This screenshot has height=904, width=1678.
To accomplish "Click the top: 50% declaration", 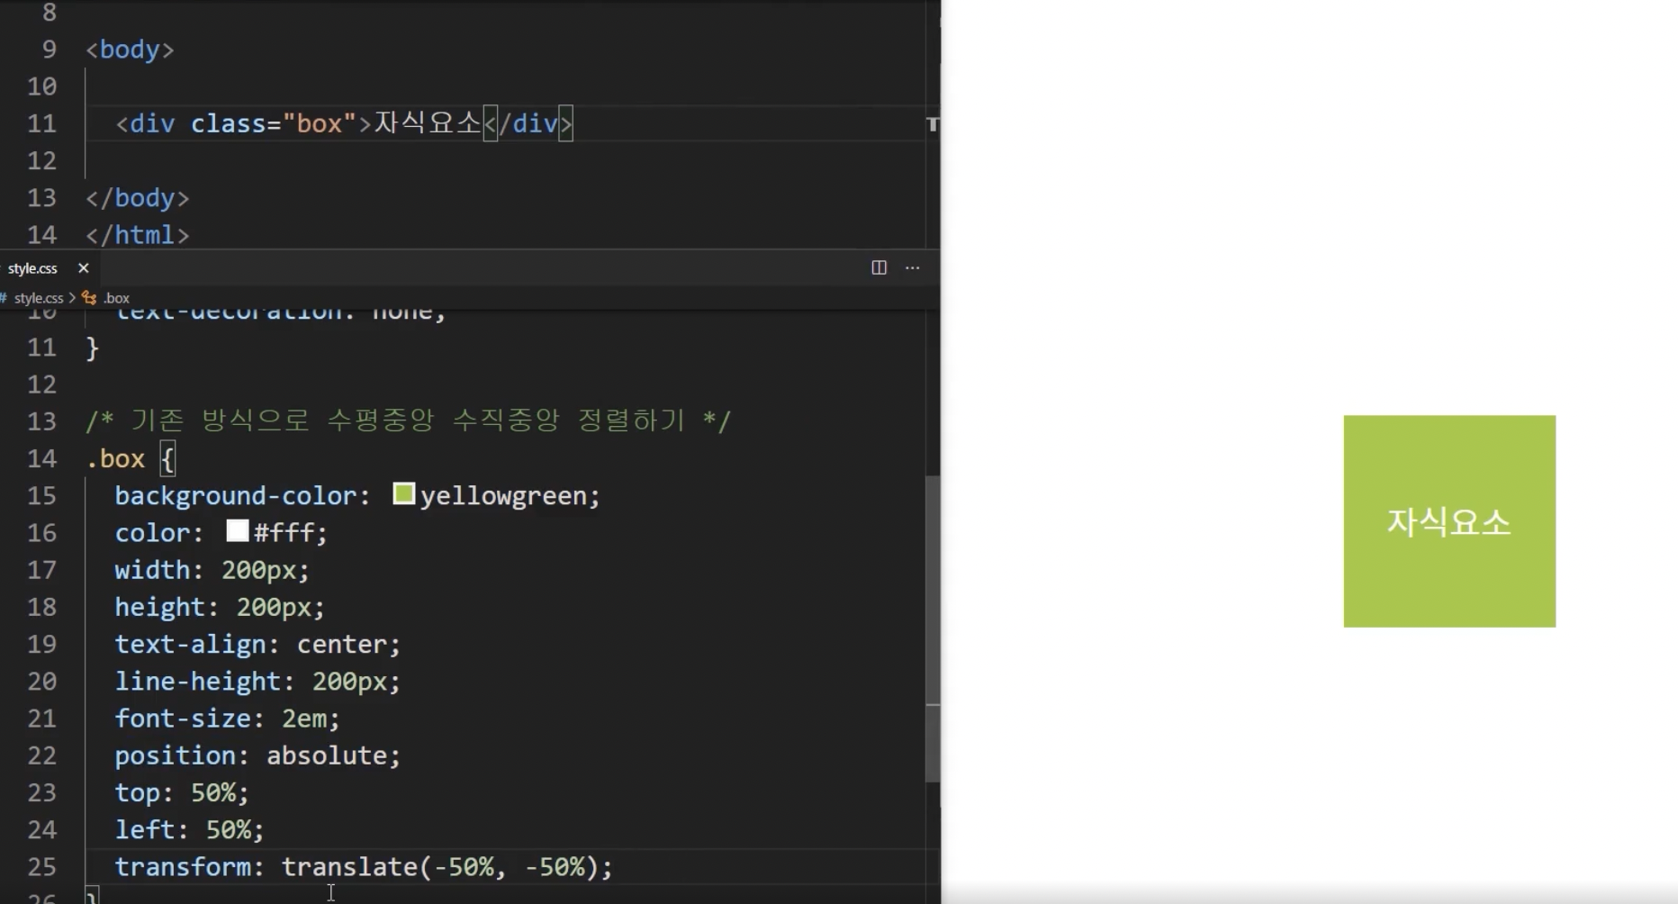I will 182,792.
